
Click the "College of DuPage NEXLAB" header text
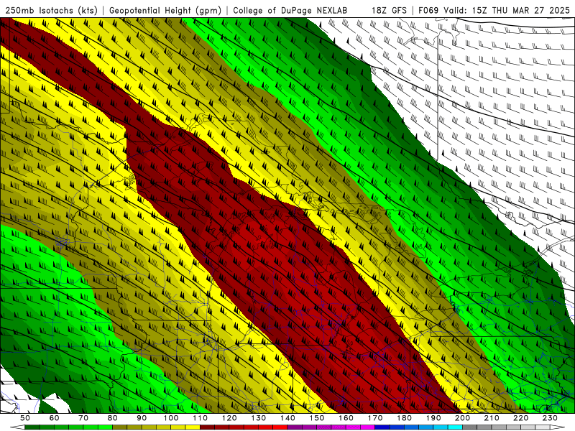tap(290, 10)
